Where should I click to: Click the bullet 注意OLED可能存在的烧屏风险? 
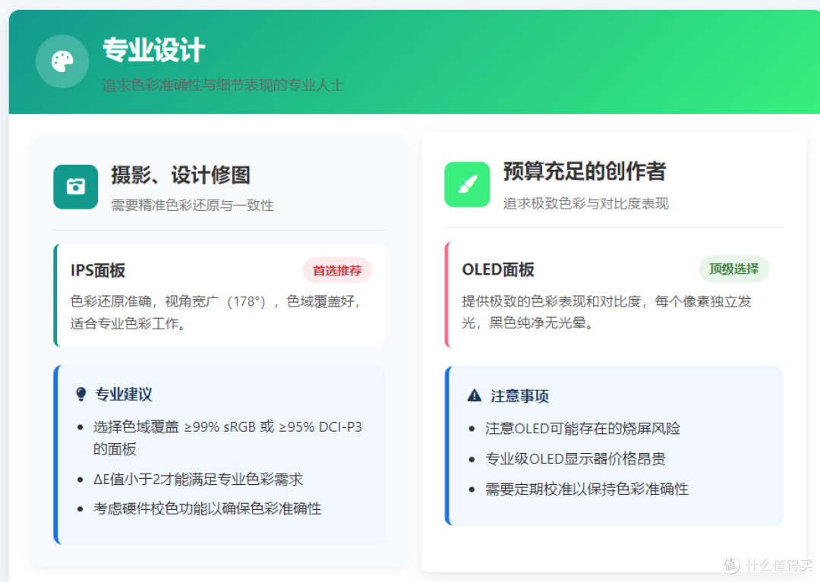[x=582, y=429]
